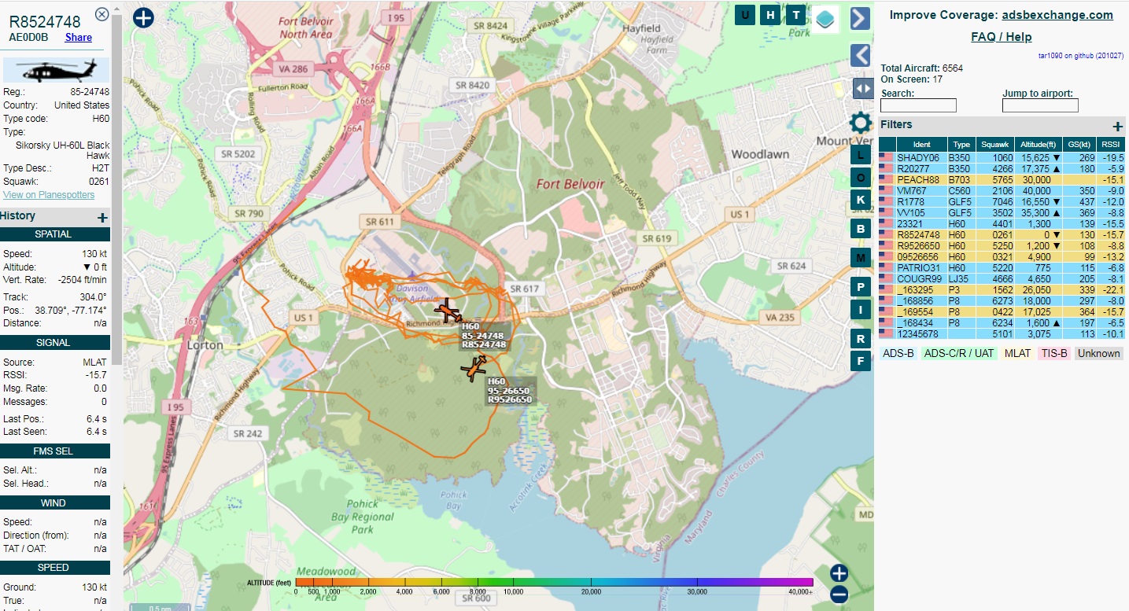Open the map layers selector icon

[825, 19]
